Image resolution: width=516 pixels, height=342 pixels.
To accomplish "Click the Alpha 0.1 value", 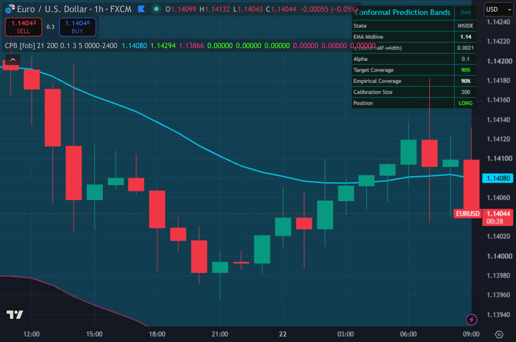I will point(465,59).
